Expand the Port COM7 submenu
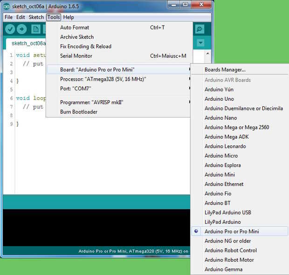The height and width of the screenshot is (275, 289). click(119, 89)
